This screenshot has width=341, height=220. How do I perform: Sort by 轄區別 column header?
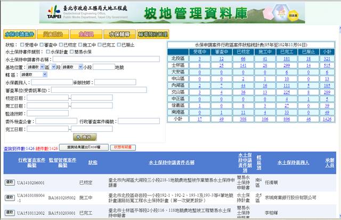[x=259, y=163]
